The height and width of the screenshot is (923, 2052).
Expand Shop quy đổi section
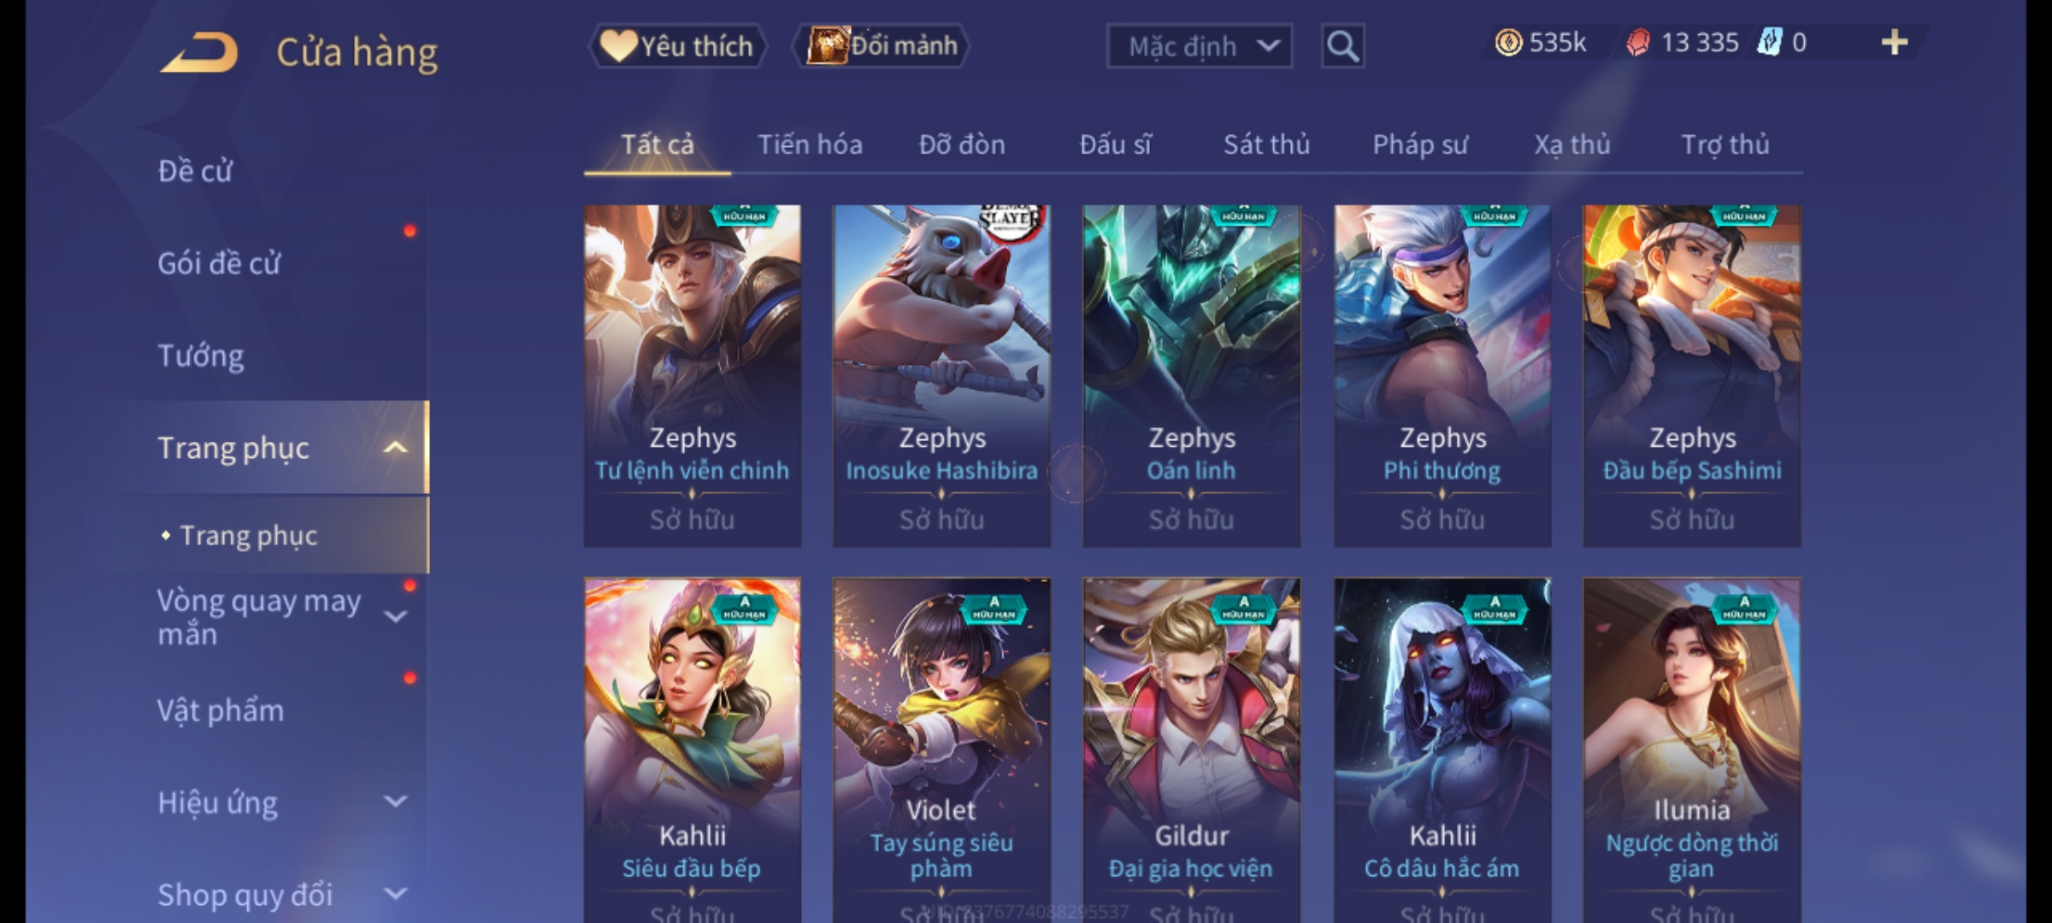click(395, 894)
